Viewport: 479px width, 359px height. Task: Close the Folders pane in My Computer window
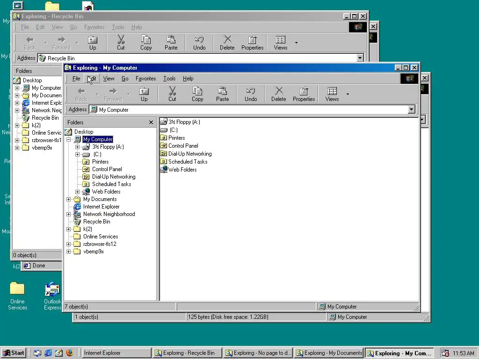pos(151,122)
